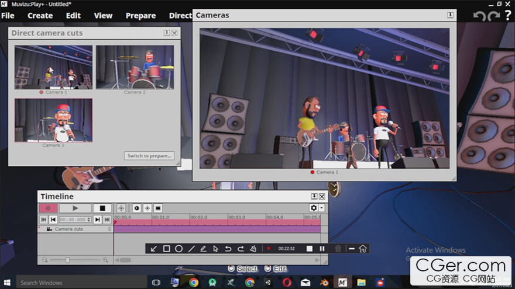Redo annotation in recorder bar
Screen dimensions: 515x289
point(241,249)
